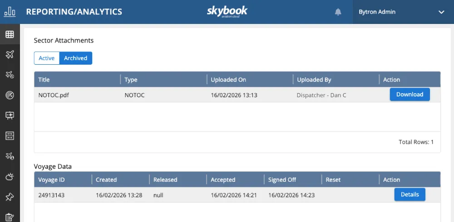Open the bar chart analytics icon in header
Screen dimensions: 454x222
coord(10,12)
